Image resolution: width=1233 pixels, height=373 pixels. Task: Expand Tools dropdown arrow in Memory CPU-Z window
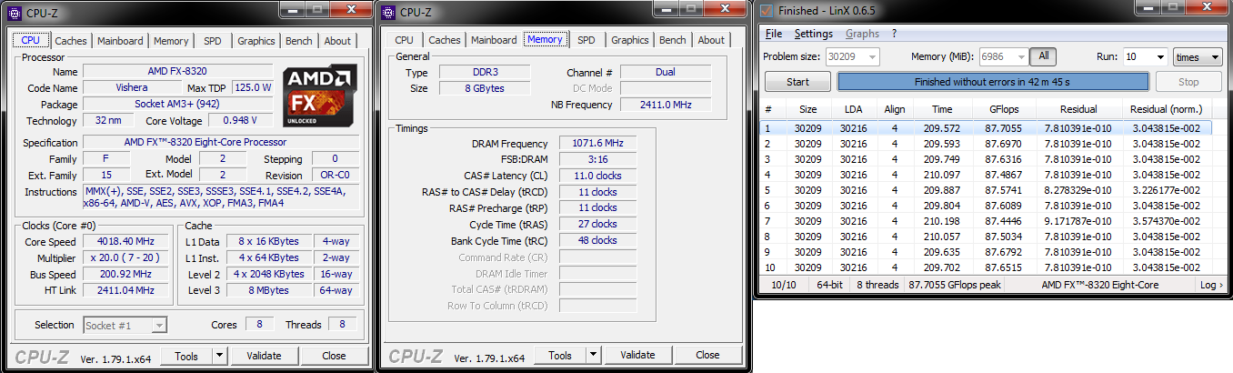coord(594,355)
